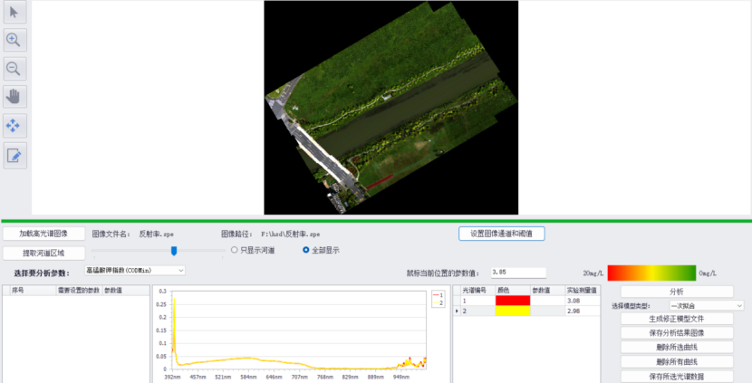Activate the zoom in magnifier tool
Viewport: 752px width, 383px height.
[x=15, y=40]
